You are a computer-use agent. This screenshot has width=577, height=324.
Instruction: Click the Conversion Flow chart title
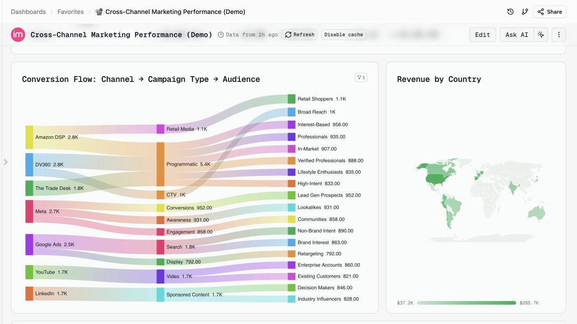(141, 79)
